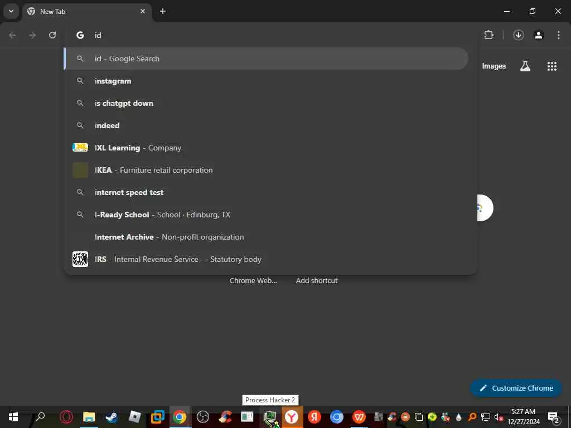
Task: Click the Google G icon in address bar
Action: pos(80,35)
